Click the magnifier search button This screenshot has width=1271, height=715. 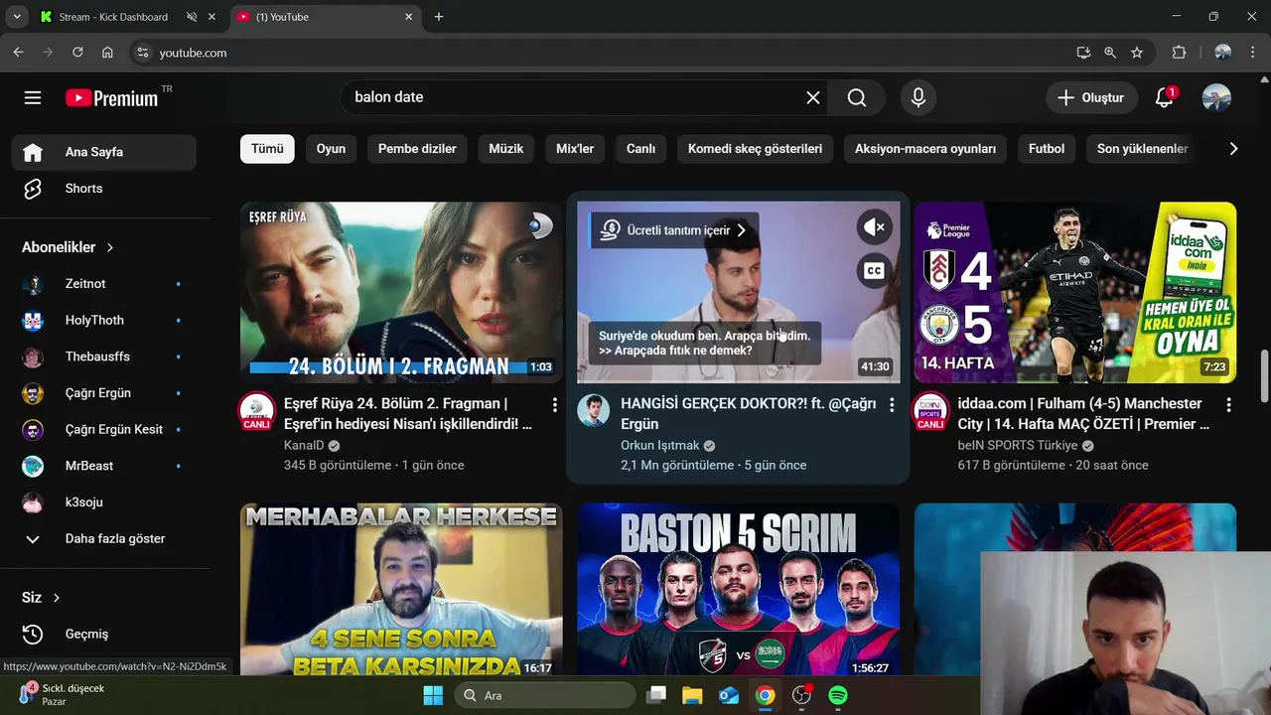(x=857, y=97)
